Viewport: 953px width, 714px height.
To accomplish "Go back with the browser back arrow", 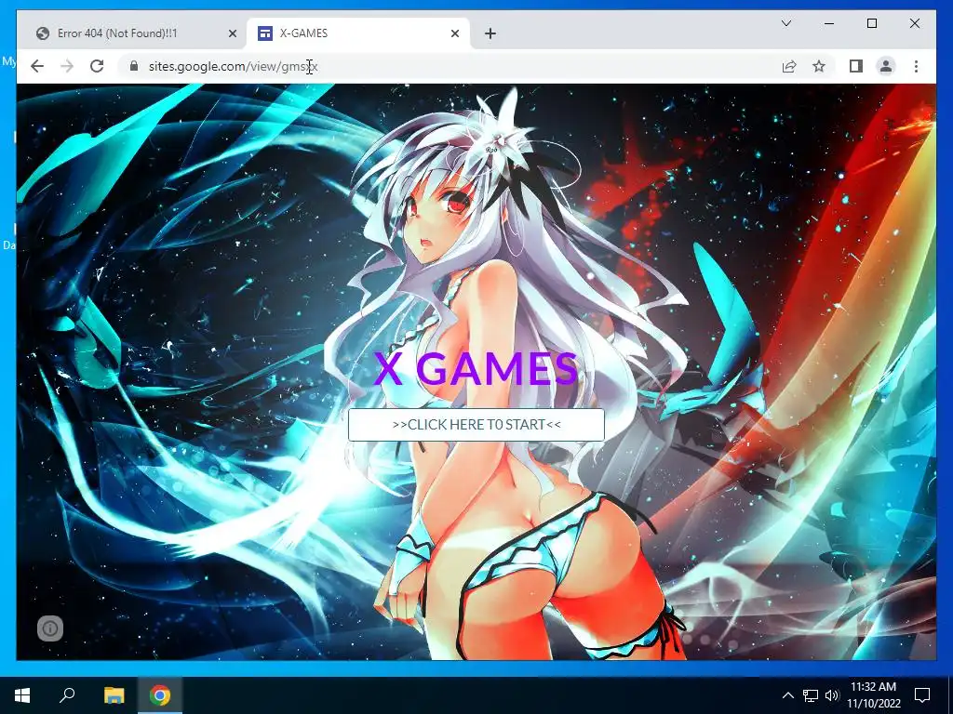I will 37,66.
